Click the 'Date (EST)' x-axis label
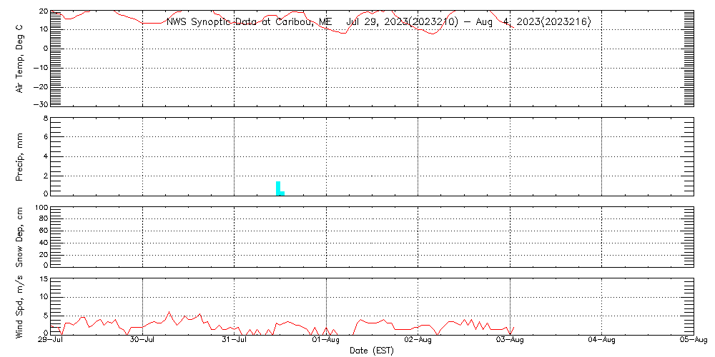This screenshot has width=715, height=357. [x=371, y=350]
